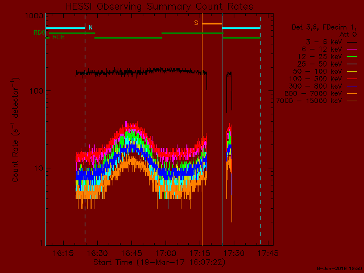Click the magenta 6 - 12 keV legend line
The height and width of the screenshot is (273, 364).
coord(352,49)
